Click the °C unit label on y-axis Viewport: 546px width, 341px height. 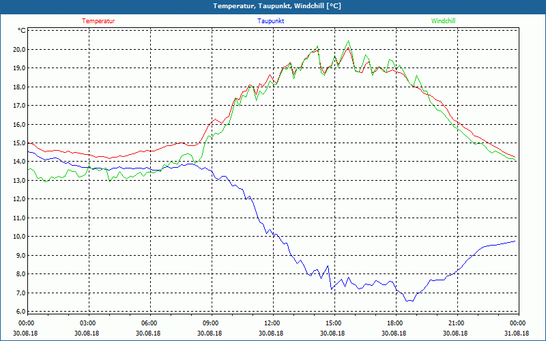point(22,31)
